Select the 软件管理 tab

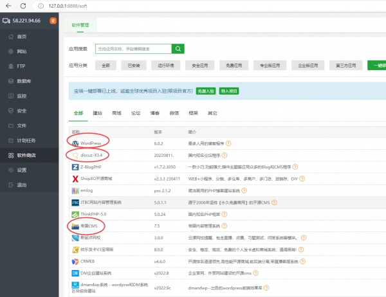[80, 25]
